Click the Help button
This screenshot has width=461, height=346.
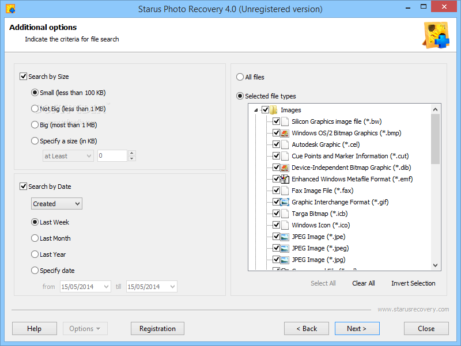point(35,328)
